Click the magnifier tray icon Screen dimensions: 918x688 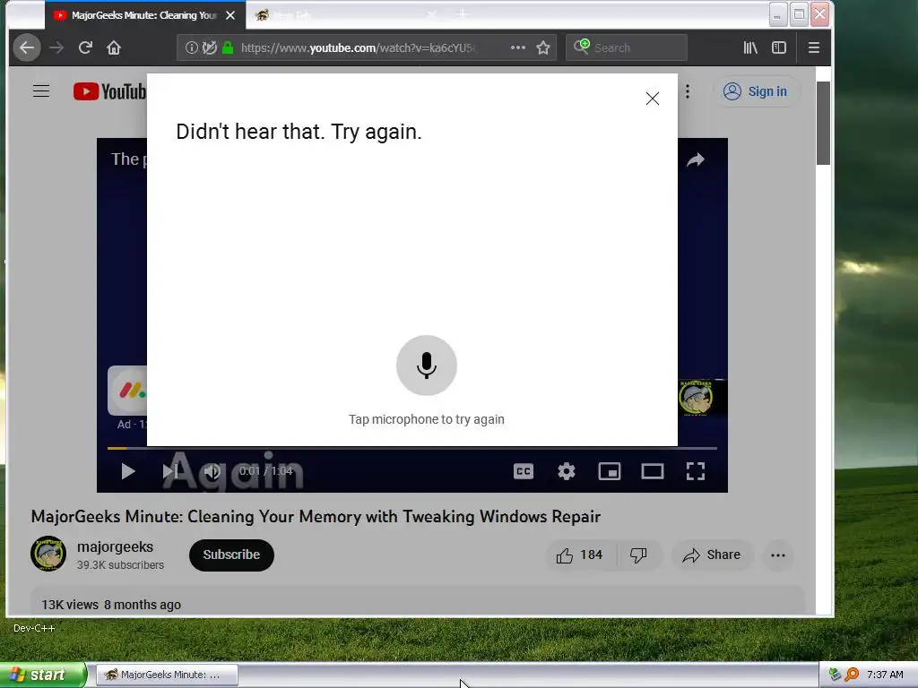coord(852,675)
